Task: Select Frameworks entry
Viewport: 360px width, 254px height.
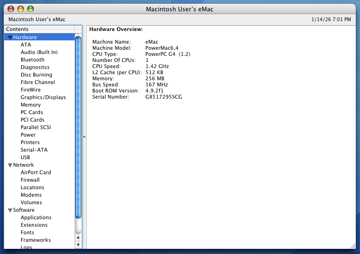Action: (36, 240)
